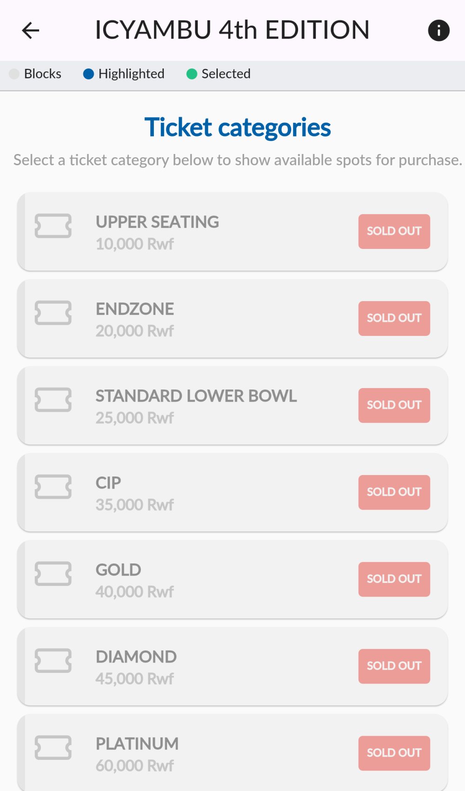Select the CIP 35,000 Rwf category
This screenshot has height=791, width=465.
[x=232, y=492]
